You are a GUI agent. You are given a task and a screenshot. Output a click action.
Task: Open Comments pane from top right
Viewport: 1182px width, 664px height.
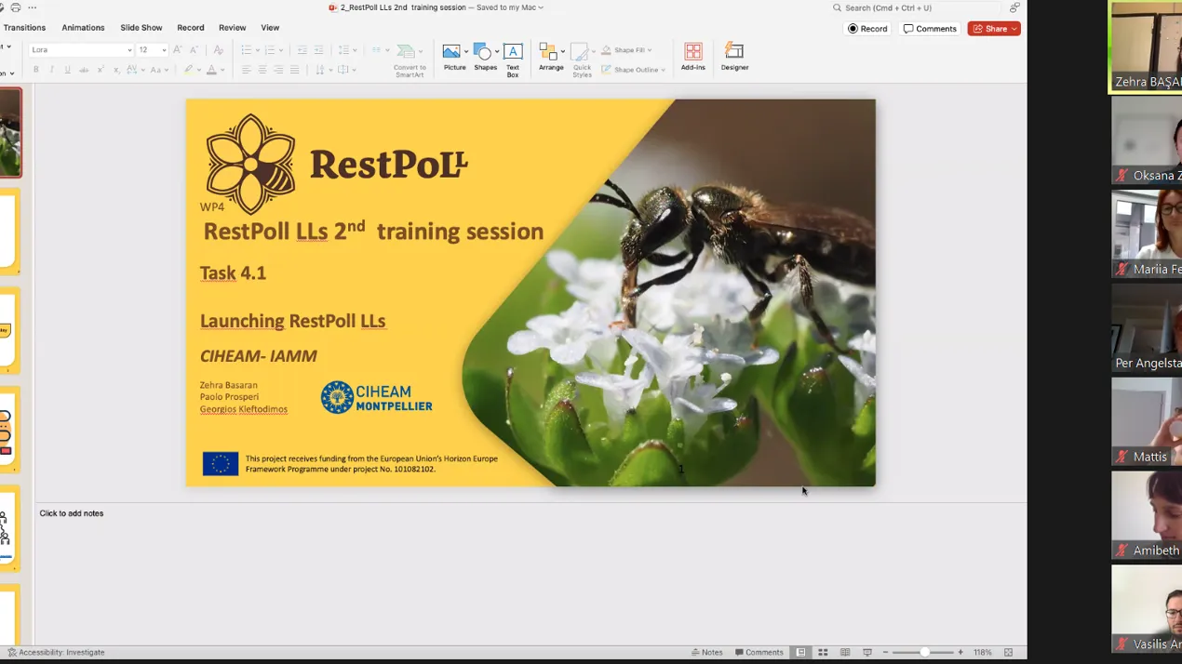click(x=930, y=29)
